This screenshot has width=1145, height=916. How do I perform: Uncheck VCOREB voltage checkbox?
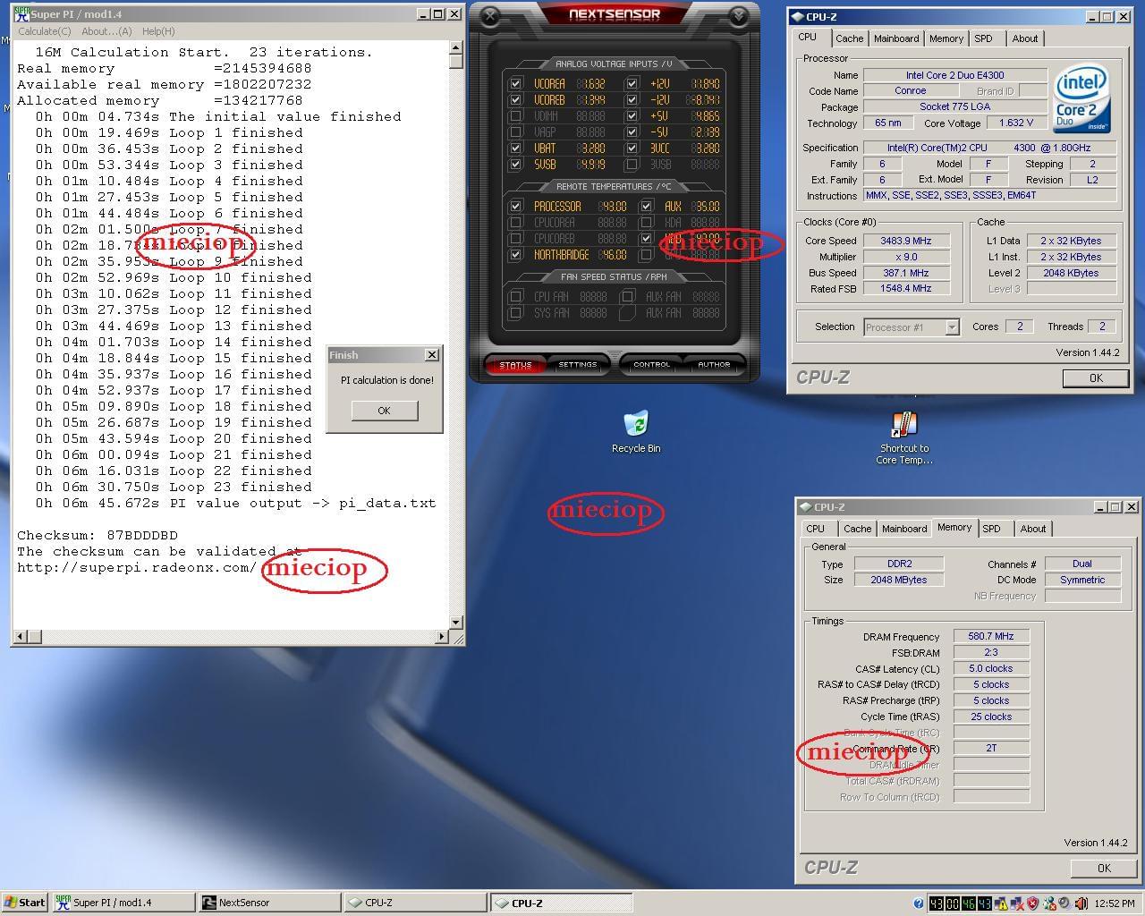(515, 100)
